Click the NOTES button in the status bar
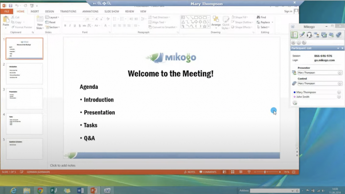 pyautogui.click(x=189, y=171)
